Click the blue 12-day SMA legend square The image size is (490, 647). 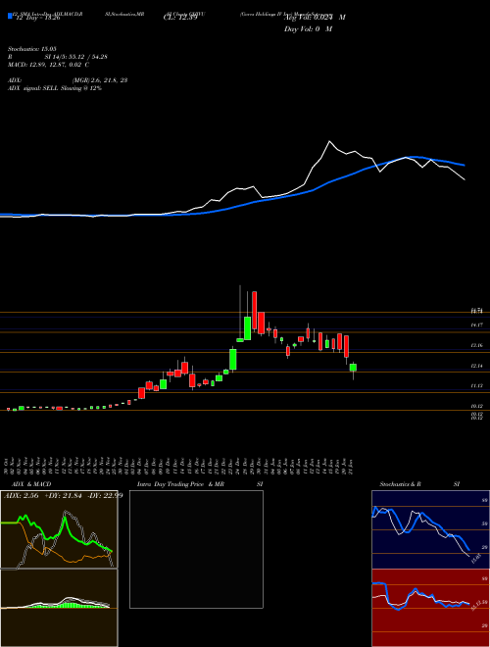tap(10, 17)
